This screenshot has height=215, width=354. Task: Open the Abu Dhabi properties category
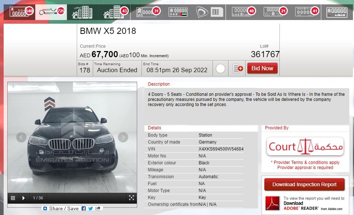click(x=82, y=12)
